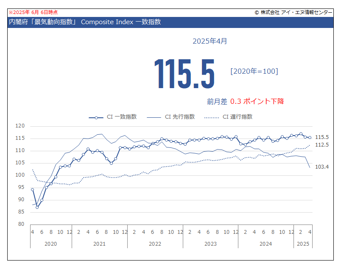Click the 内閣府「景気動向指数」 title bar text
The width and height of the screenshot is (341, 269).
[x=85, y=22]
